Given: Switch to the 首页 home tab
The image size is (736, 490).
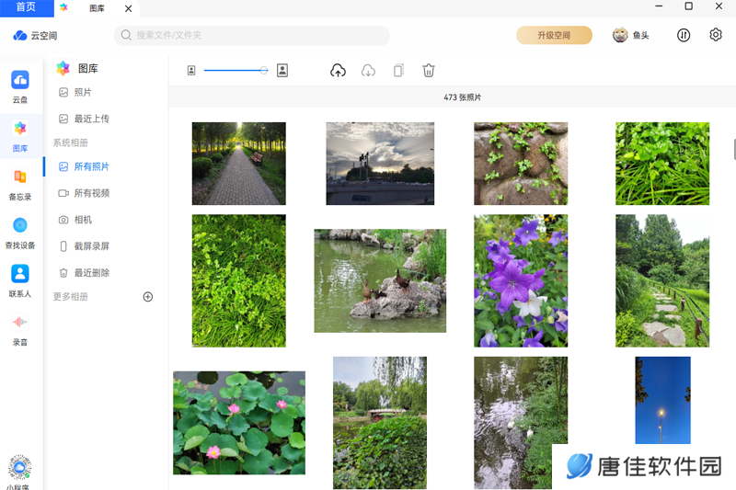Looking at the screenshot, I should coord(27,8).
